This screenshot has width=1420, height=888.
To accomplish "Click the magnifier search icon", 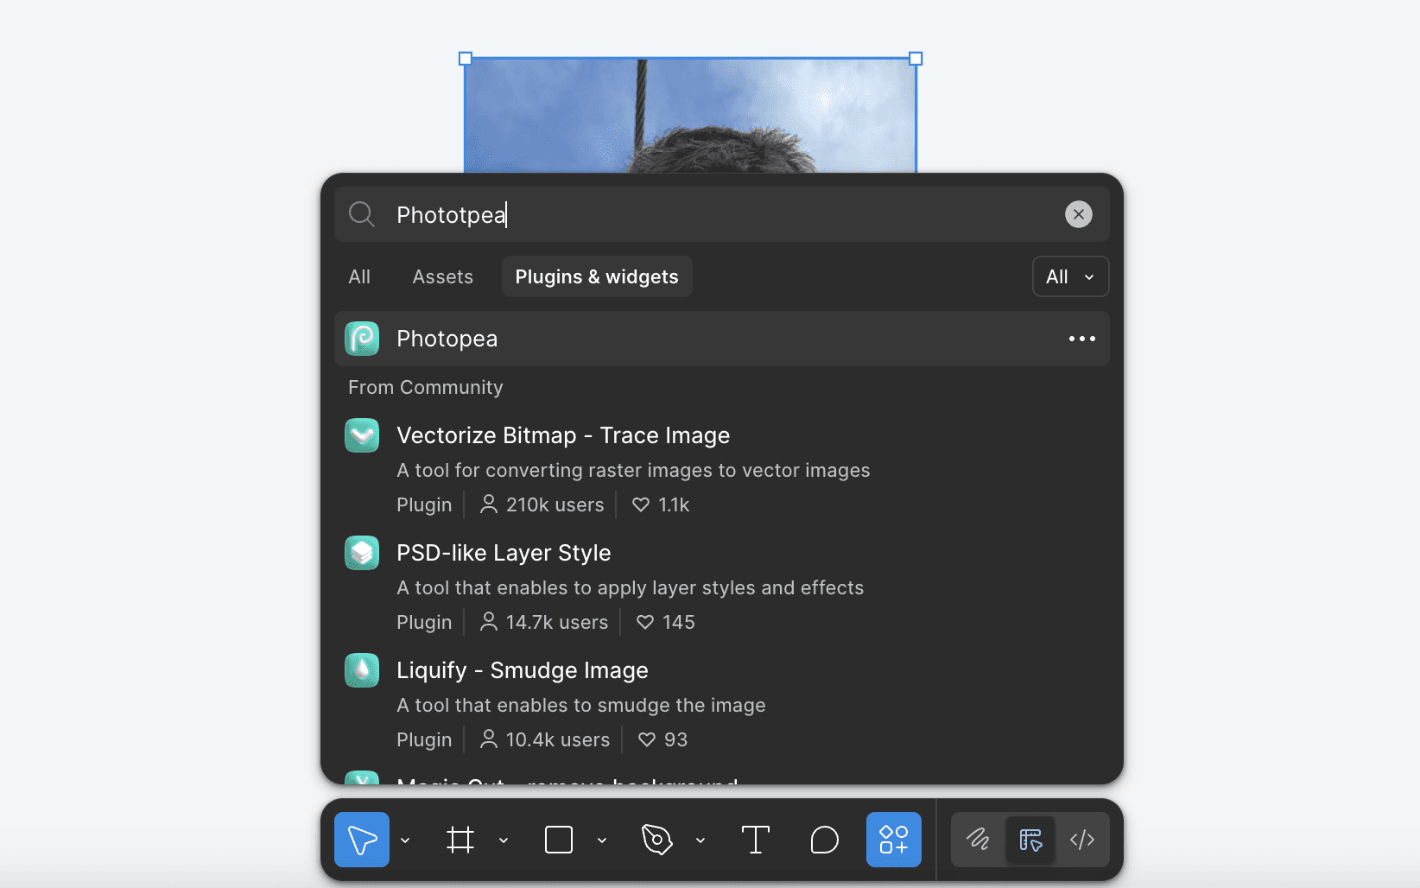I will (362, 214).
